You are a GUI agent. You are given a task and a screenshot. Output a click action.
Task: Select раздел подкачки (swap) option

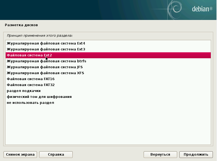click(x=24, y=91)
